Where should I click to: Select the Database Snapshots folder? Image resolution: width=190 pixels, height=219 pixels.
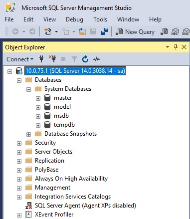click(x=70, y=134)
